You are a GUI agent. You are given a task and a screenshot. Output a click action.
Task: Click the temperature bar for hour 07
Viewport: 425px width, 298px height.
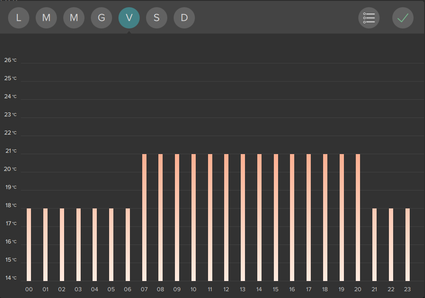pos(144,217)
